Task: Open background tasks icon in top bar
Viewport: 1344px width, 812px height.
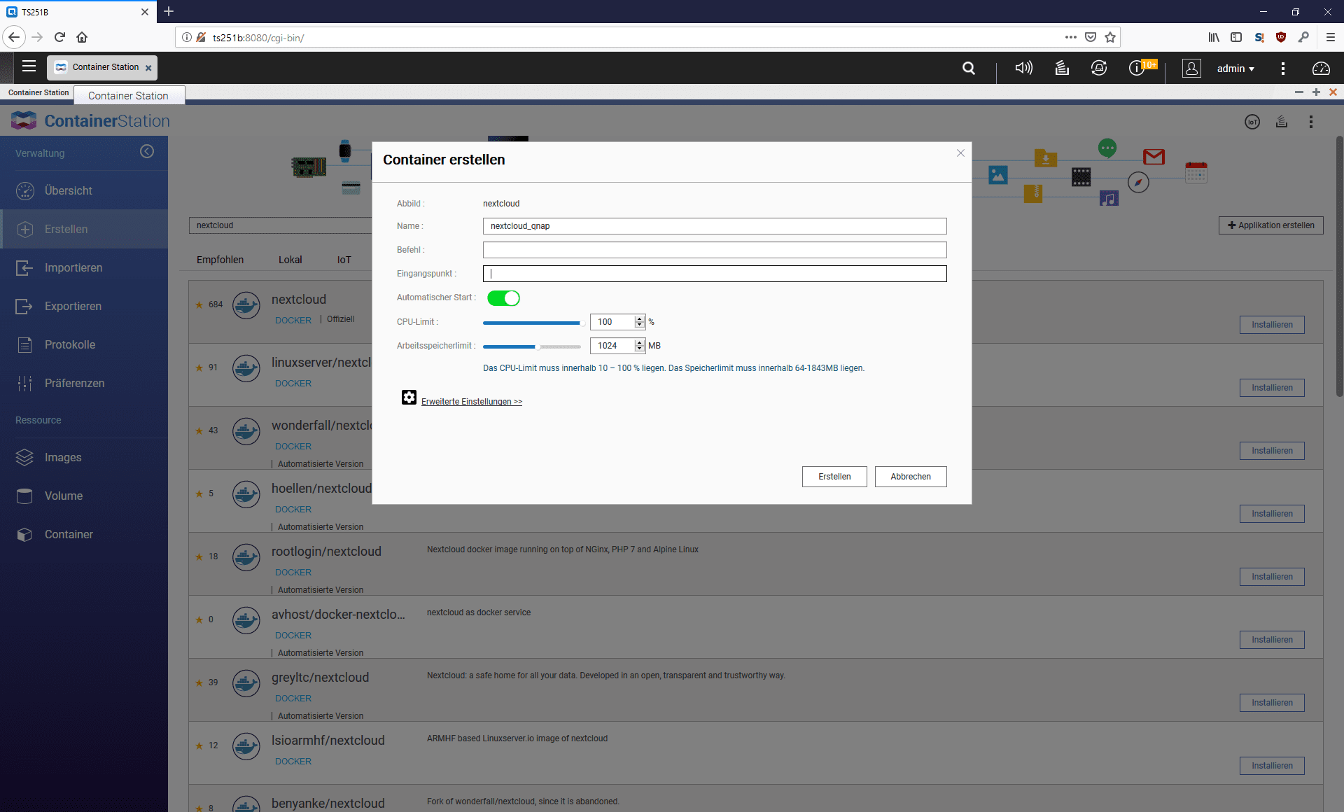Action: pos(1062,68)
